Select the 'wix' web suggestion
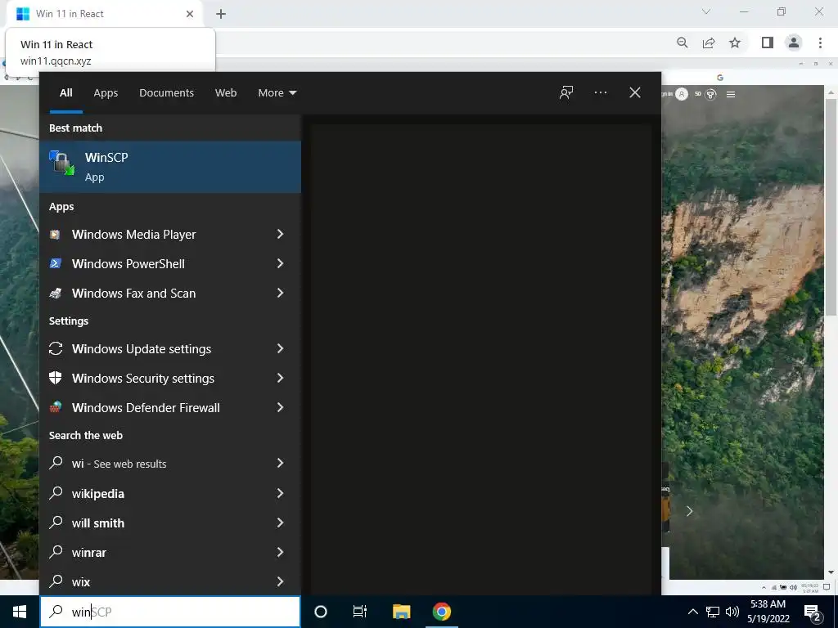 tap(170, 581)
